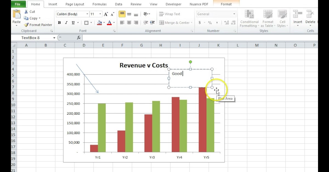Click the Paste clipboard icon
Viewport: 329px width, 172px height.
(16, 14)
